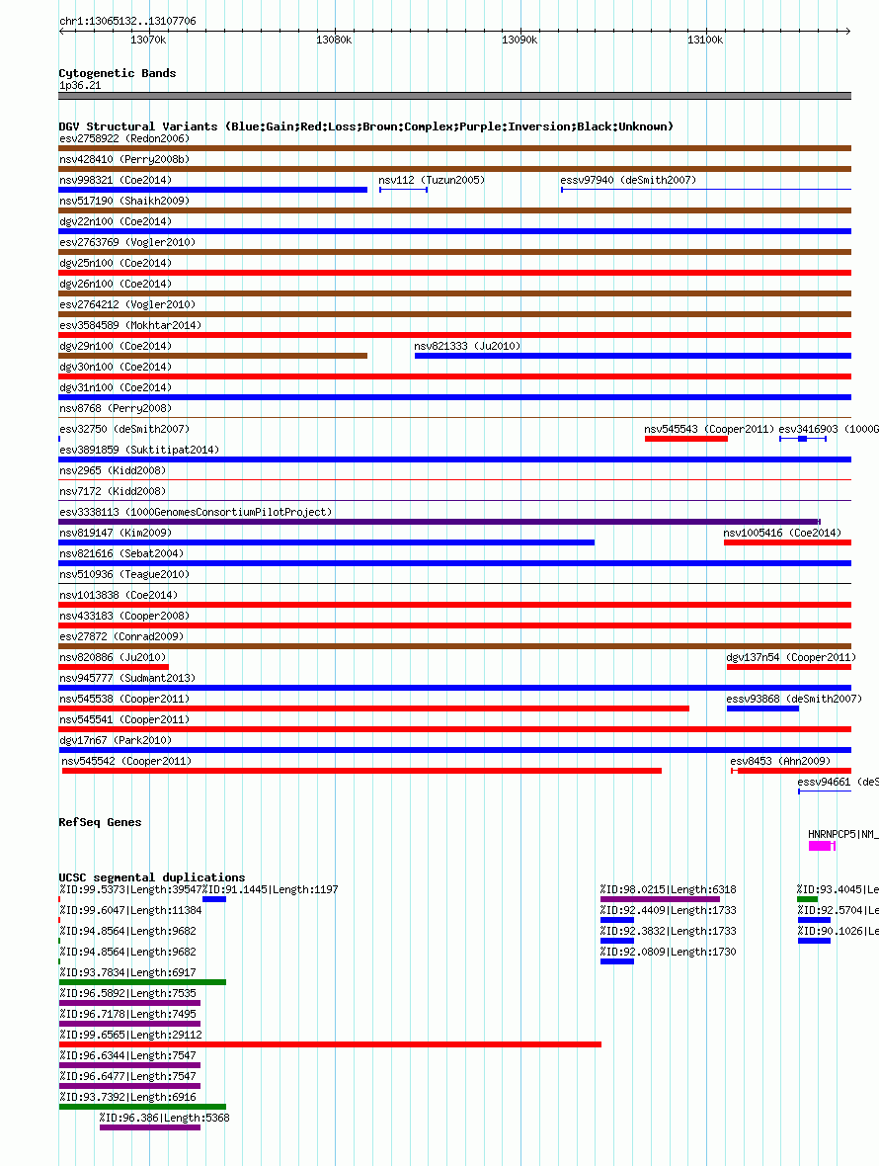Click variant esv3584589 (Mokhtar2014)
The height and width of the screenshot is (1166, 879).
click(130, 326)
